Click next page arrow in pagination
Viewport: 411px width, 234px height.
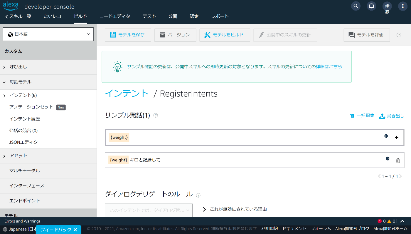401,176
